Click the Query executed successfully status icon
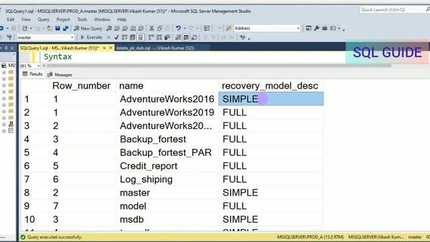 (23, 237)
